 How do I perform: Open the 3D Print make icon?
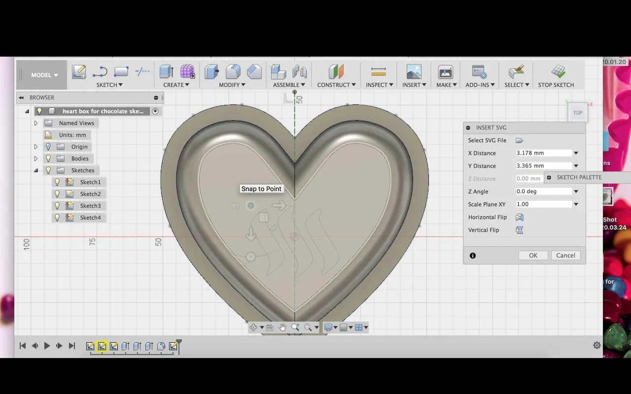446,72
